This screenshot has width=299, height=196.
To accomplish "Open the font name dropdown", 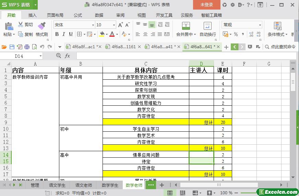I will pyautogui.click(x=93, y=25).
